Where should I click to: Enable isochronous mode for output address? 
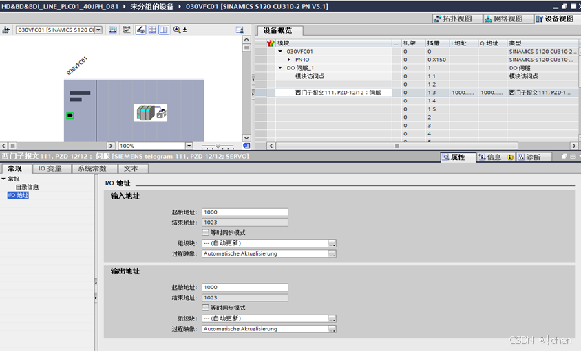pyautogui.click(x=206, y=308)
